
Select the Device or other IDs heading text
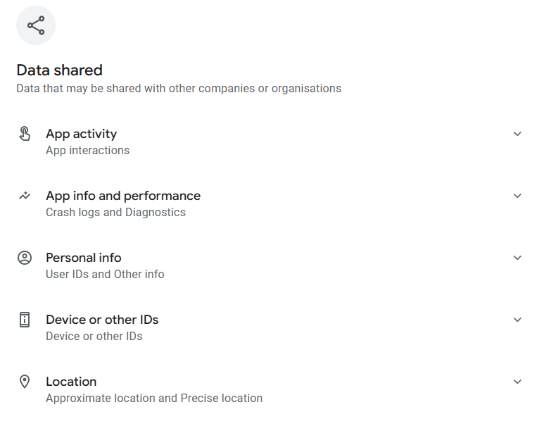click(102, 320)
